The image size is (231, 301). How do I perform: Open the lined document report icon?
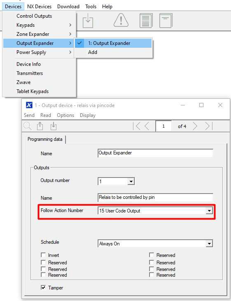point(146,20)
